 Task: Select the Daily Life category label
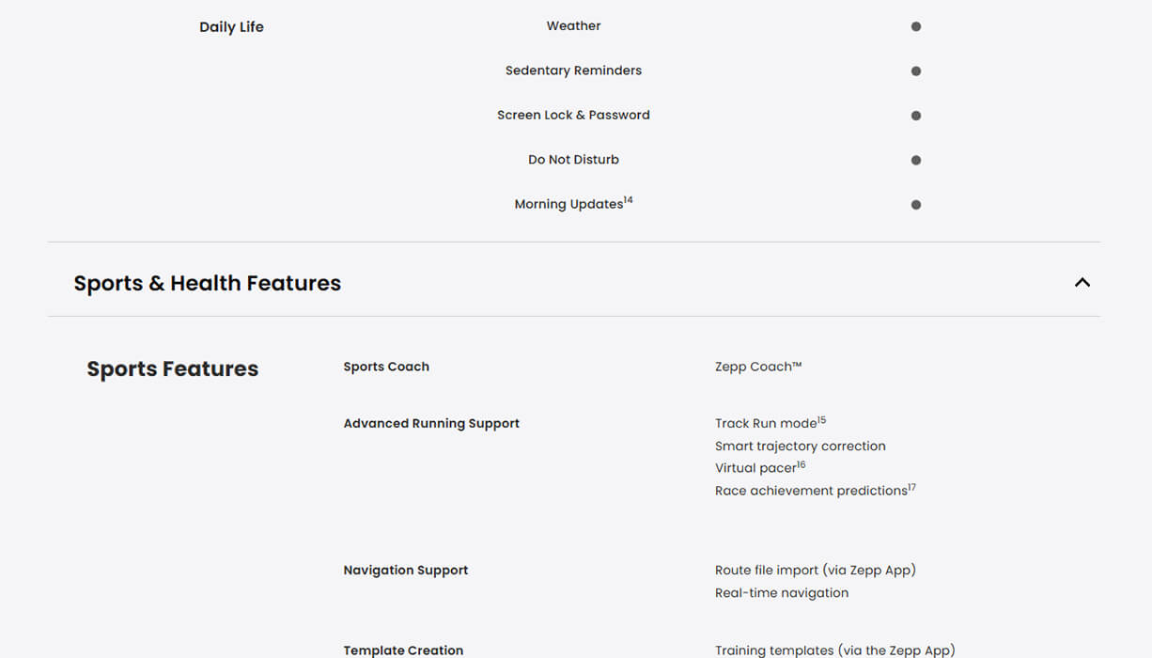coord(231,27)
